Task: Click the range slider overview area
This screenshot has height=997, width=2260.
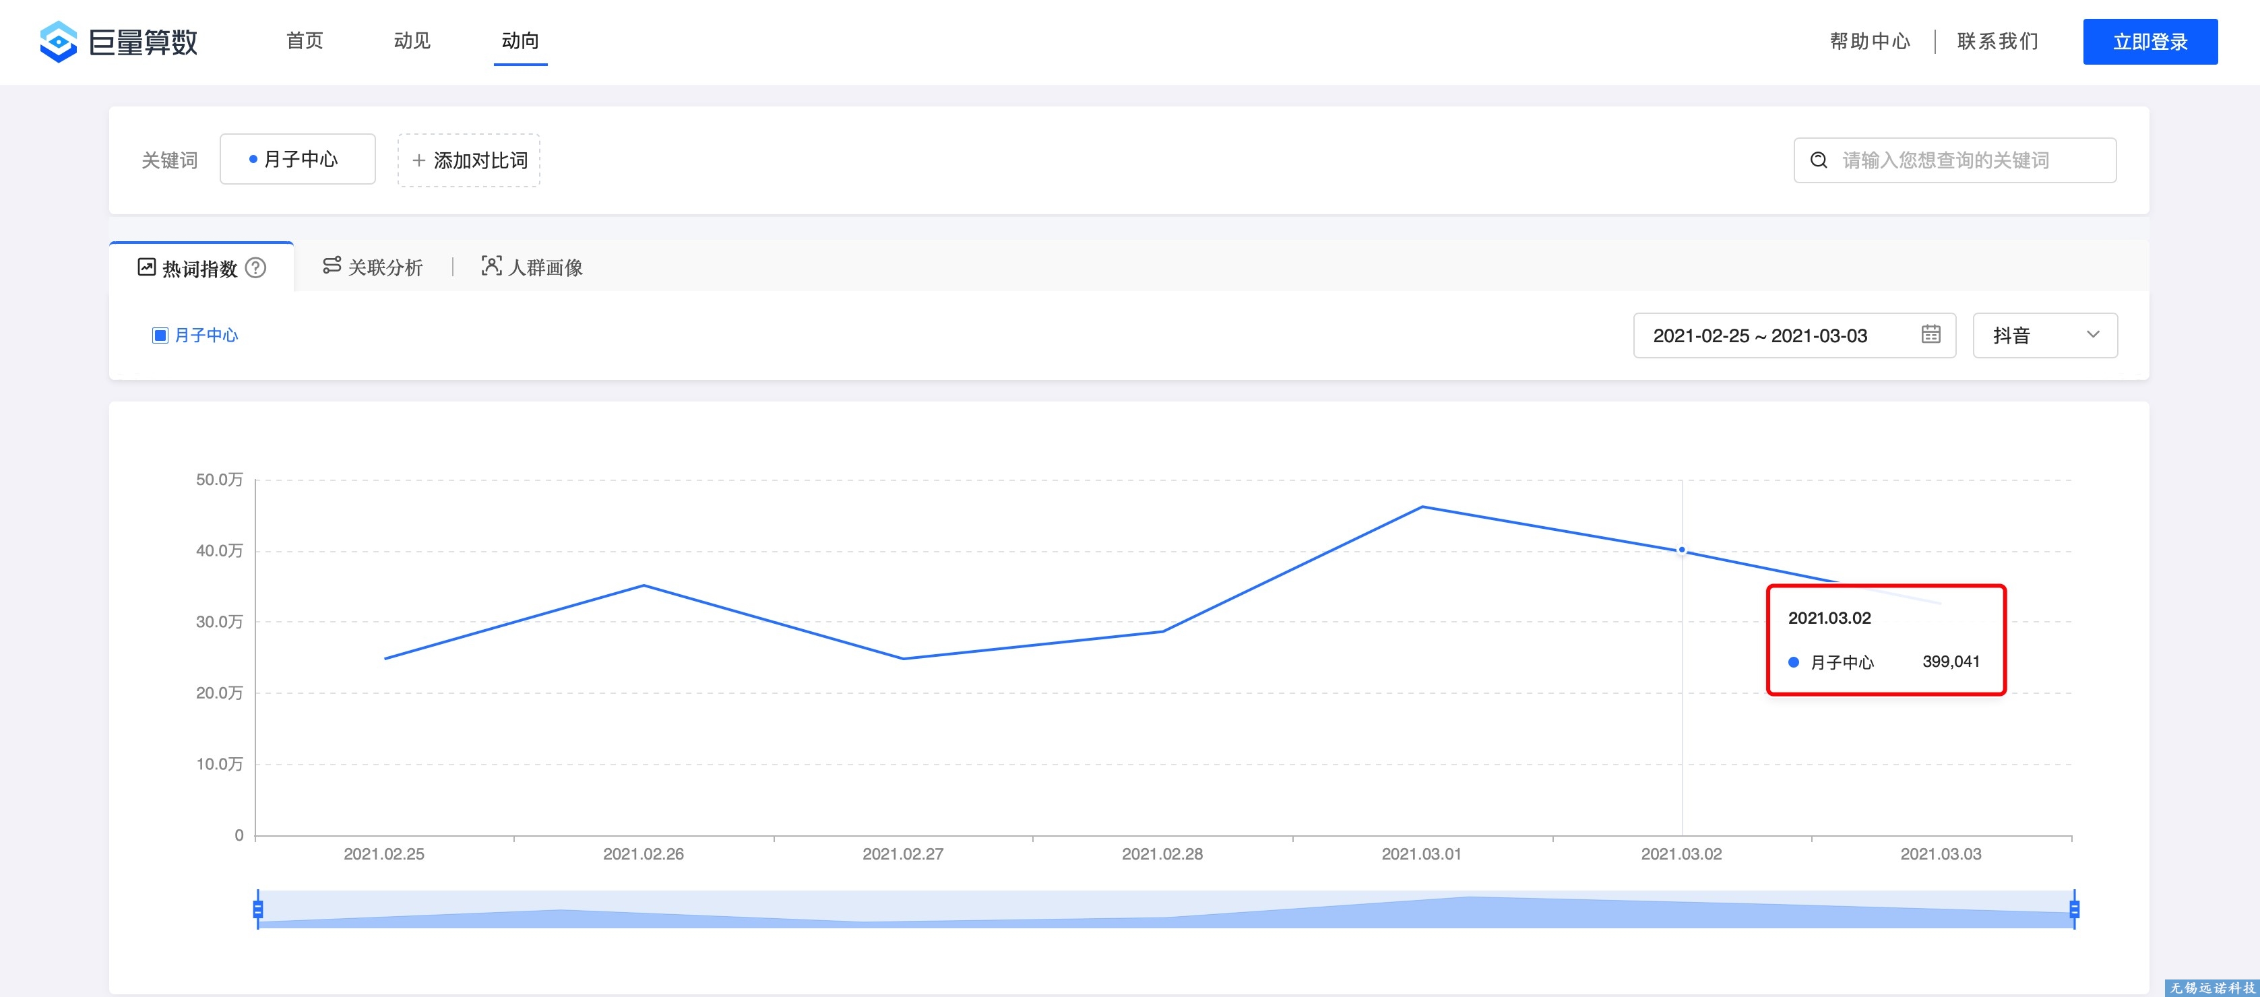Action: [x=1166, y=909]
